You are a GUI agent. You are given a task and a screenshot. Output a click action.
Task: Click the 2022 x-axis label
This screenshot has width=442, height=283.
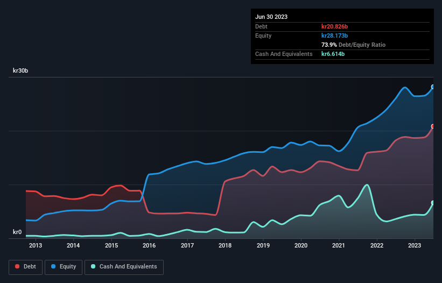(377, 245)
